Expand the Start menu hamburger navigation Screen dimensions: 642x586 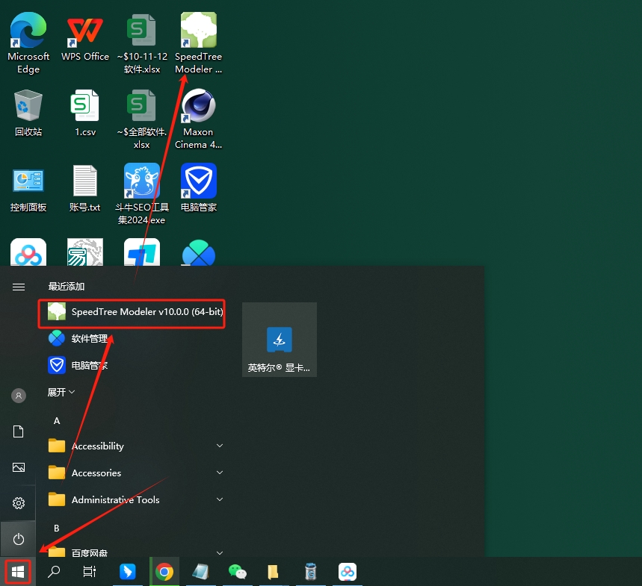(x=19, y=287)
